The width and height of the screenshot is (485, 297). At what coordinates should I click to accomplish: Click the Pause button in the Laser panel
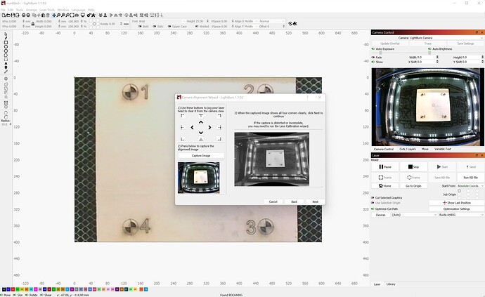384,167
